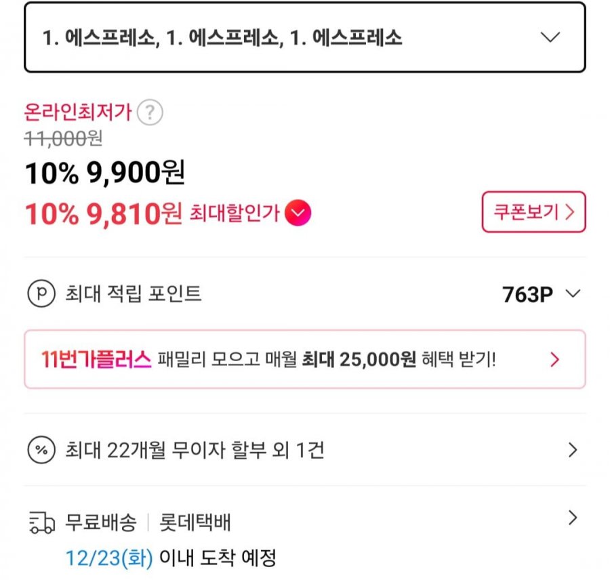Click the delivery truck icon
The image size is (610, 580).
[x=41, y=523]
